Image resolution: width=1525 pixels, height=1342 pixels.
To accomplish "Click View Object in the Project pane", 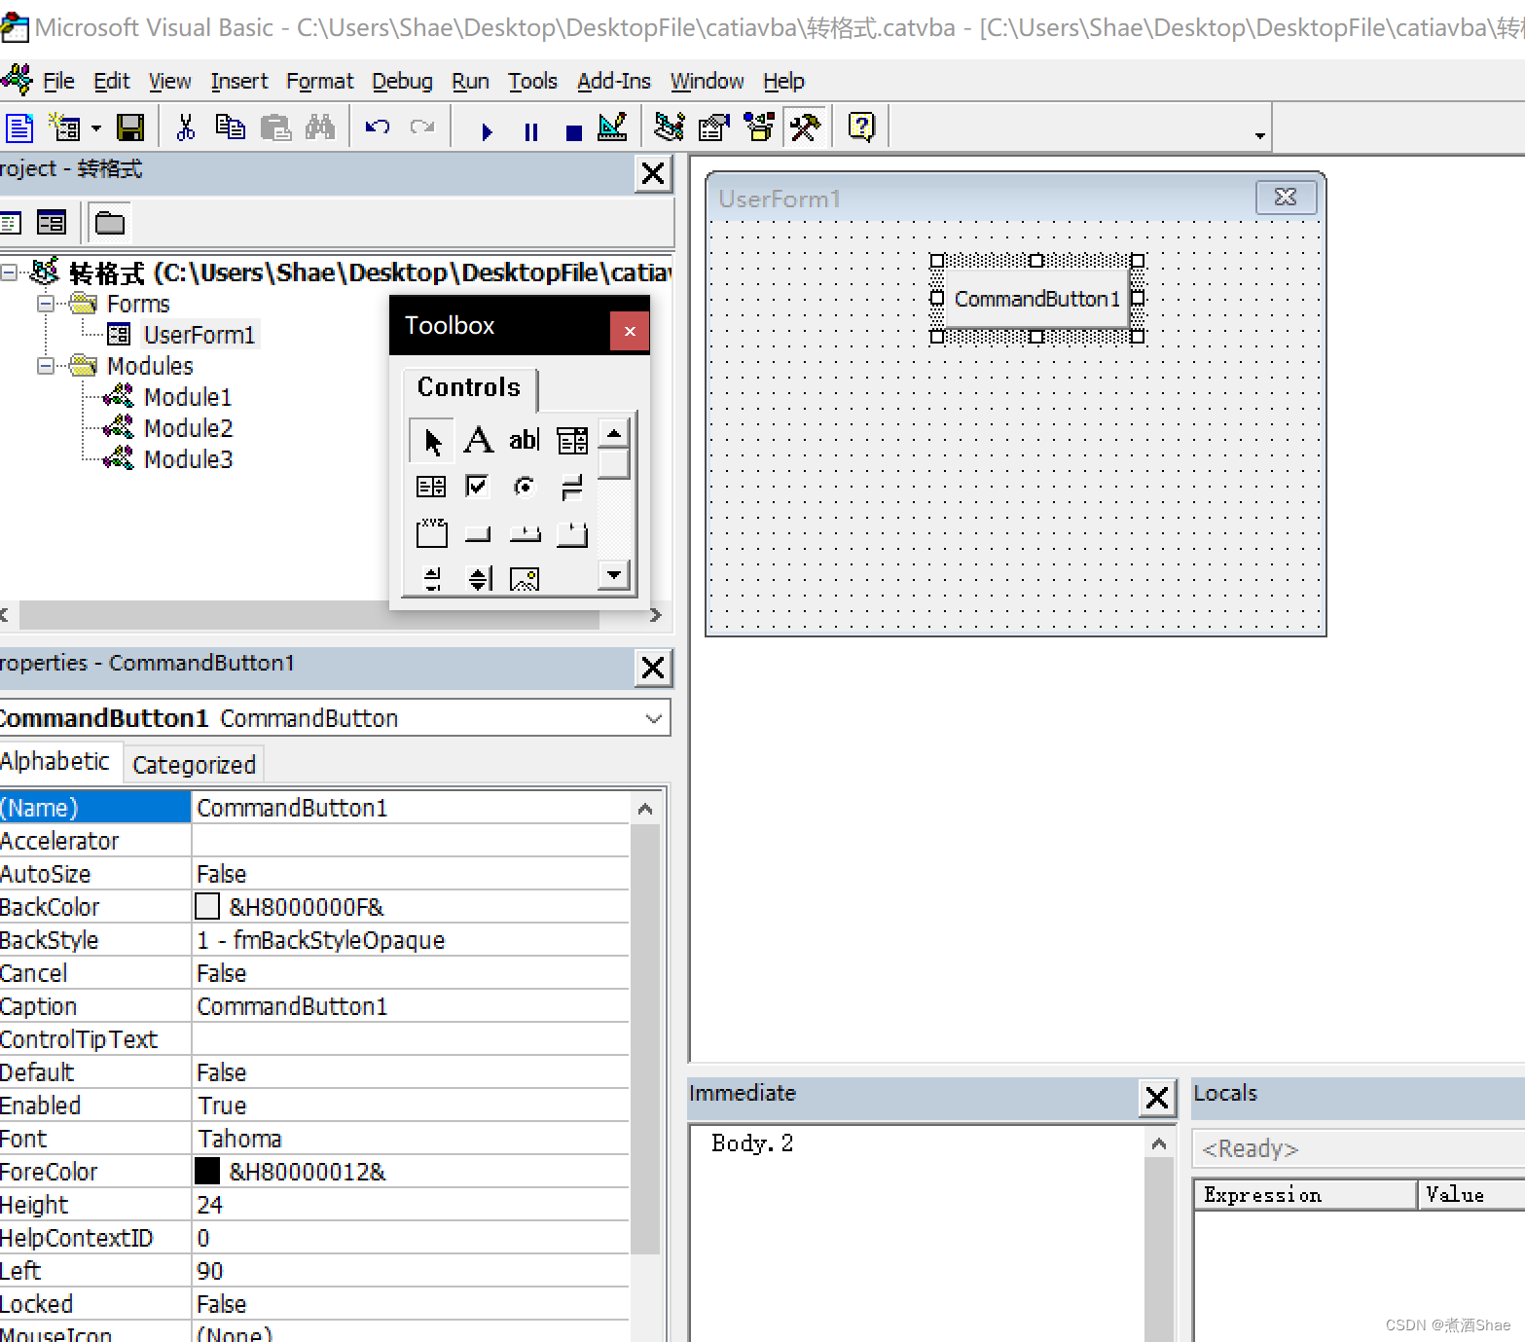I will [x=52, y=223].
